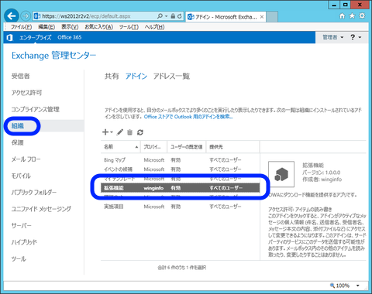Sort by the ユーザーの既定値 column header
This screenshot has width=372, height=294.
[187, 147]
